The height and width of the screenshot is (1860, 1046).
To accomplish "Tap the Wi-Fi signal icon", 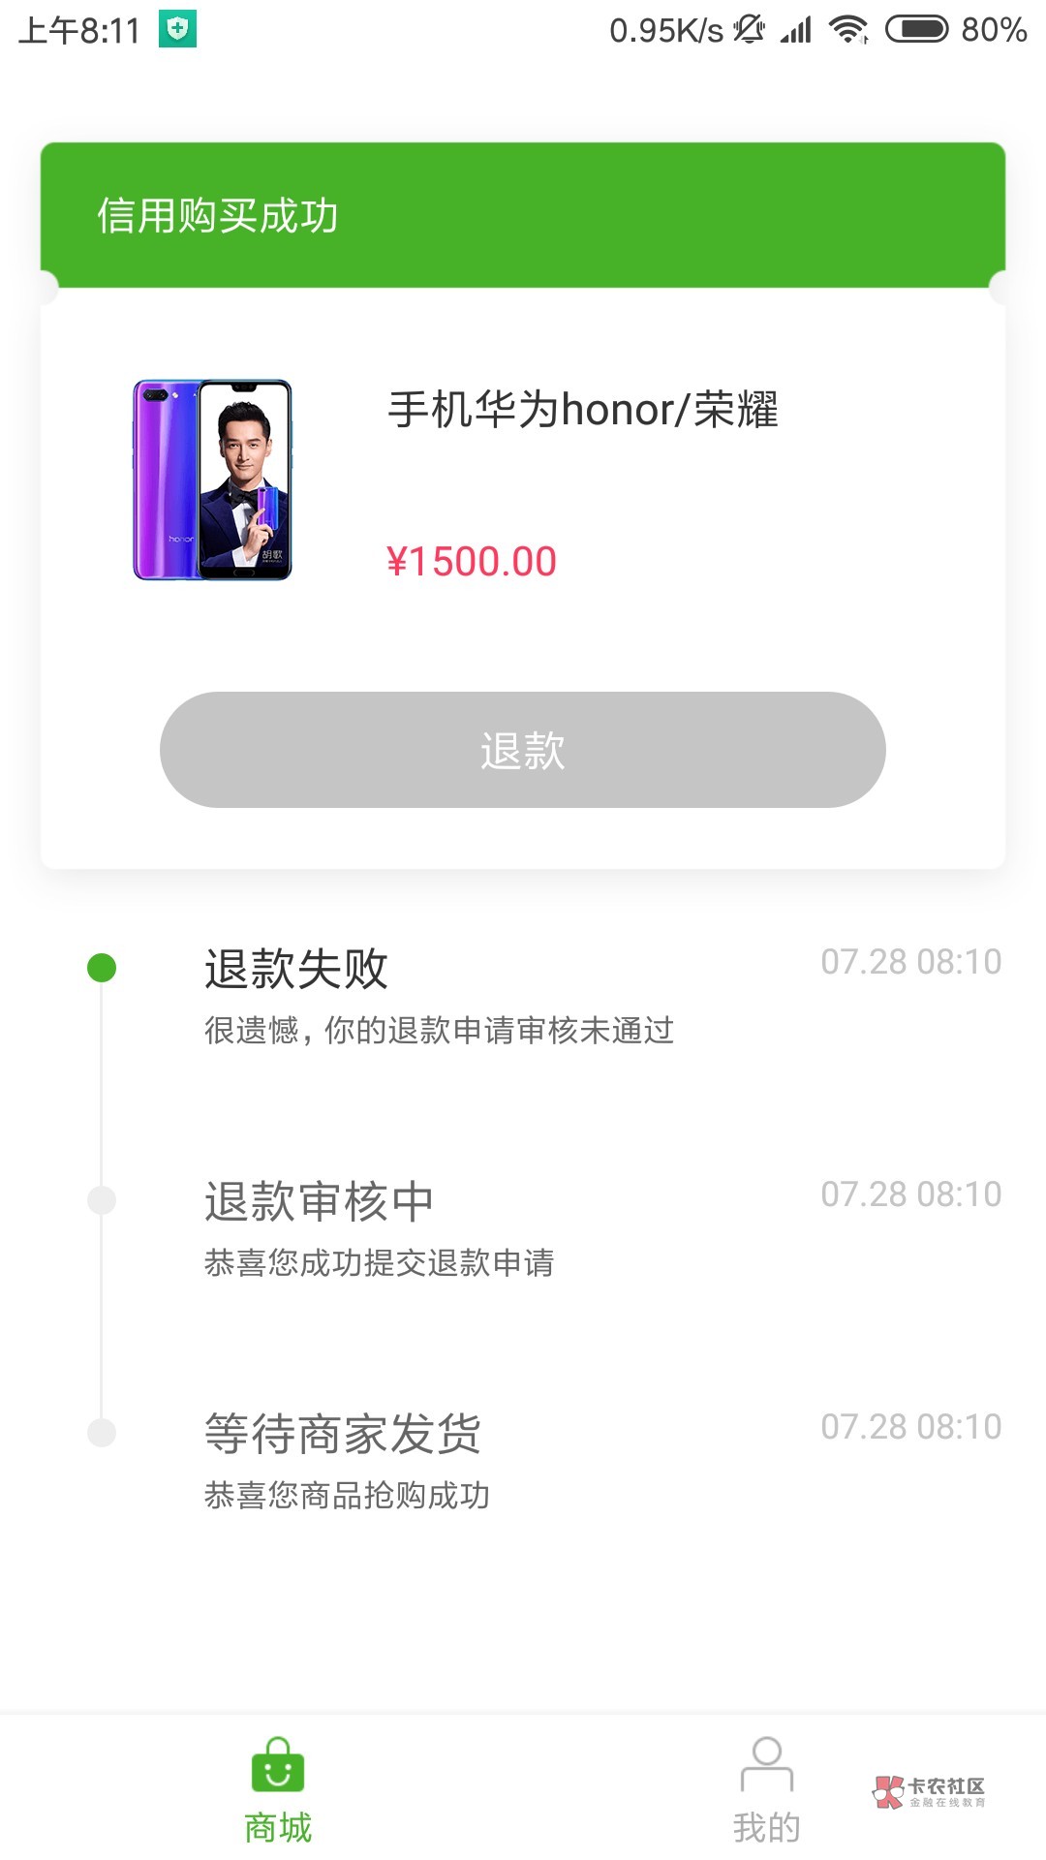I will (x=848, y=30).
